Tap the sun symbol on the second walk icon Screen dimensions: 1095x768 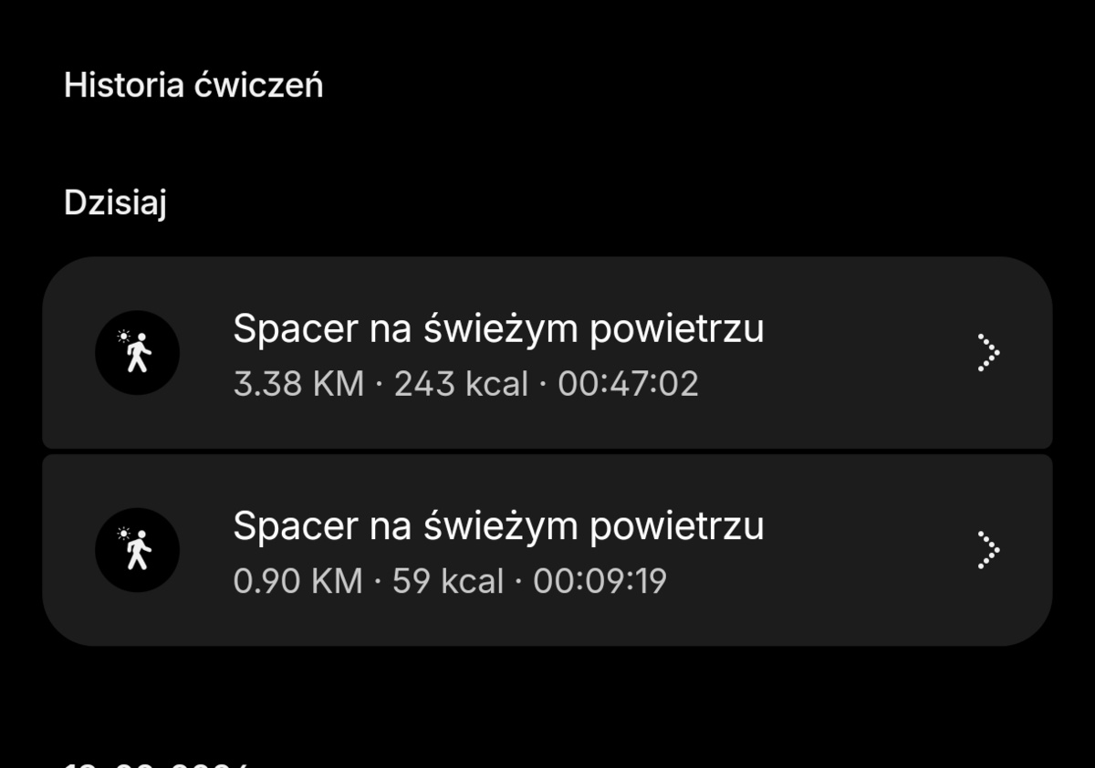click(x=124, y=534)
